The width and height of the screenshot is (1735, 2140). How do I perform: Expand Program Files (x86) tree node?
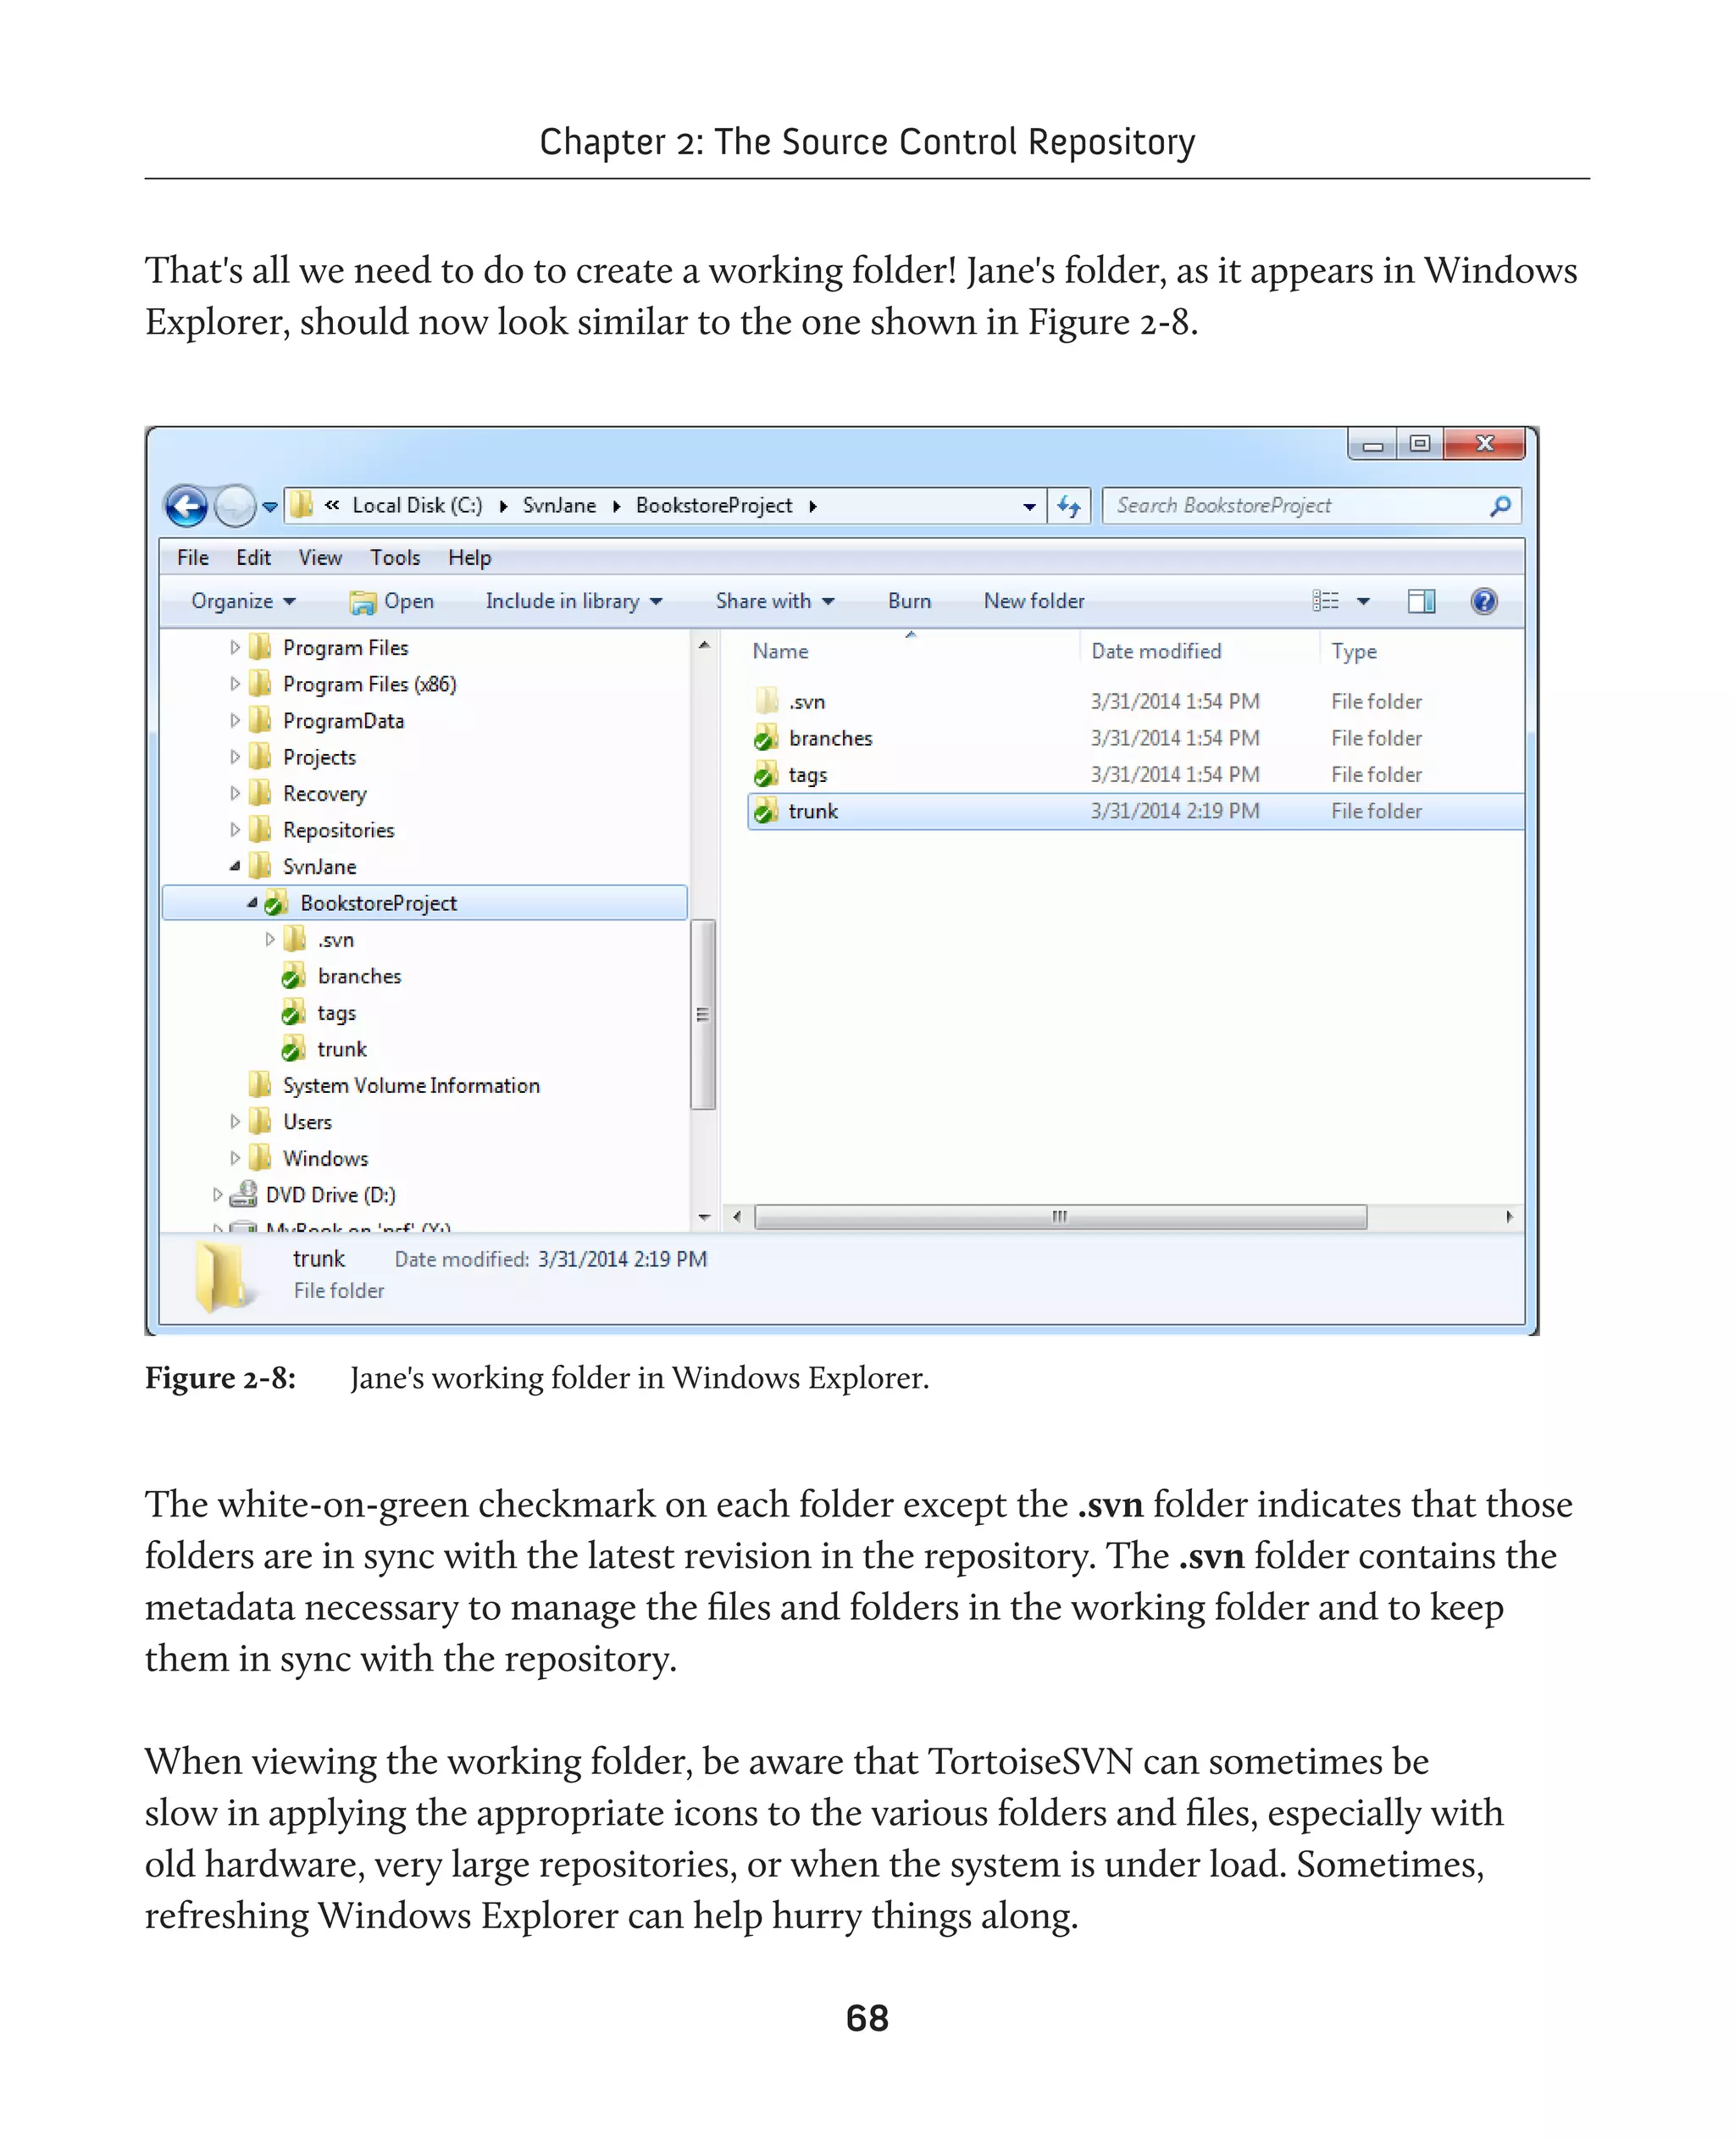235,684
